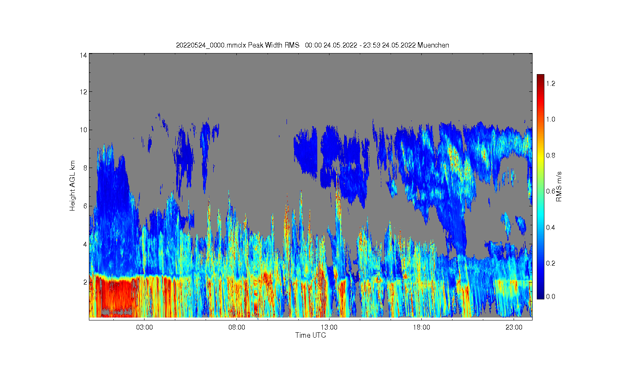
Task: Click the colorbar value '0.2'
Action: click(551, 263)
